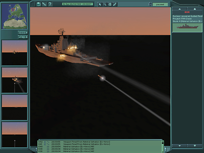This screenshot has width=204, height=153.
Task: Select the arrow pointer tool
Action: tap(100, 4)
